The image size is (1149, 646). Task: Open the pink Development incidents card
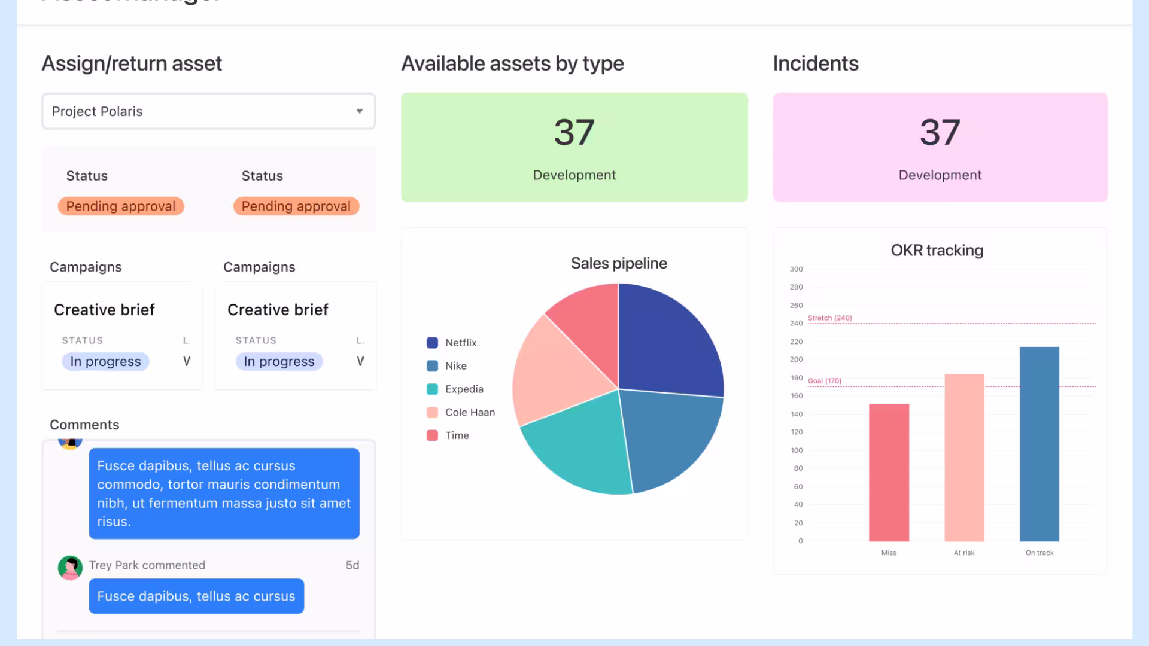[x=940, y=147]
